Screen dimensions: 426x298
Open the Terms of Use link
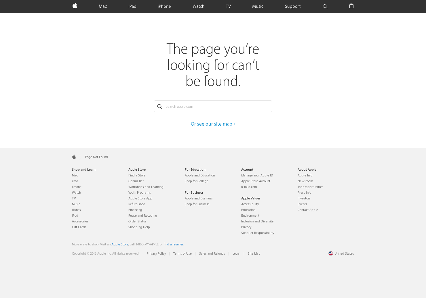[x=182, y=253]
